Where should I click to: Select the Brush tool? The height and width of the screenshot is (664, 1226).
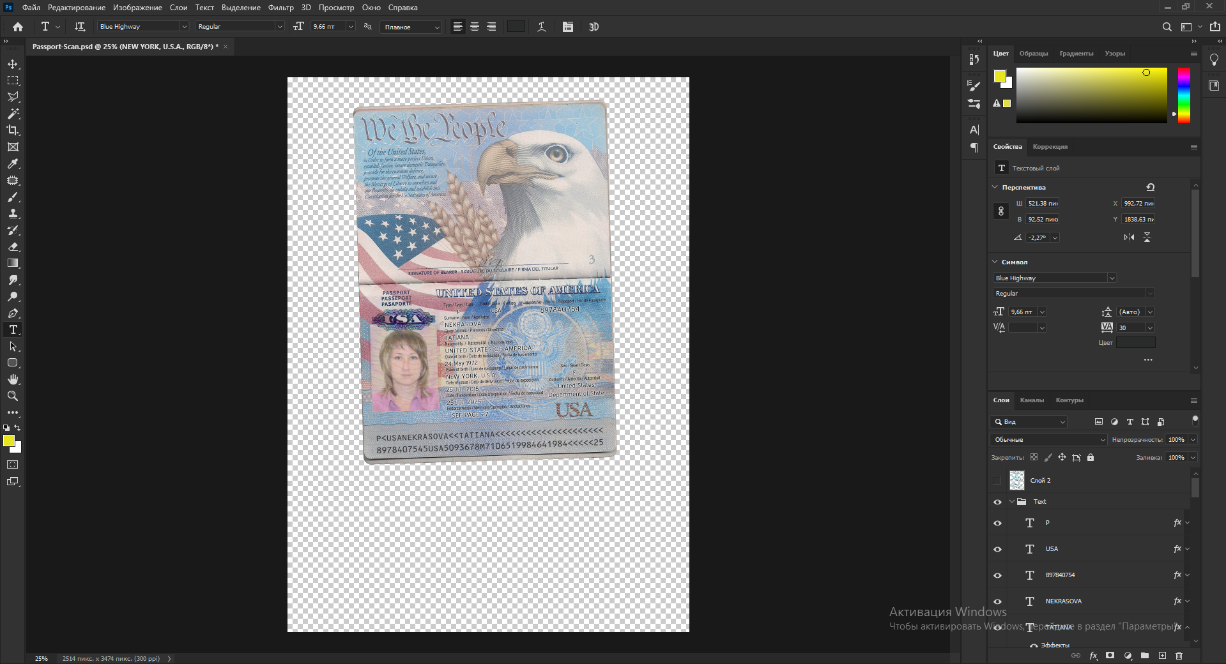click(13, 197)
